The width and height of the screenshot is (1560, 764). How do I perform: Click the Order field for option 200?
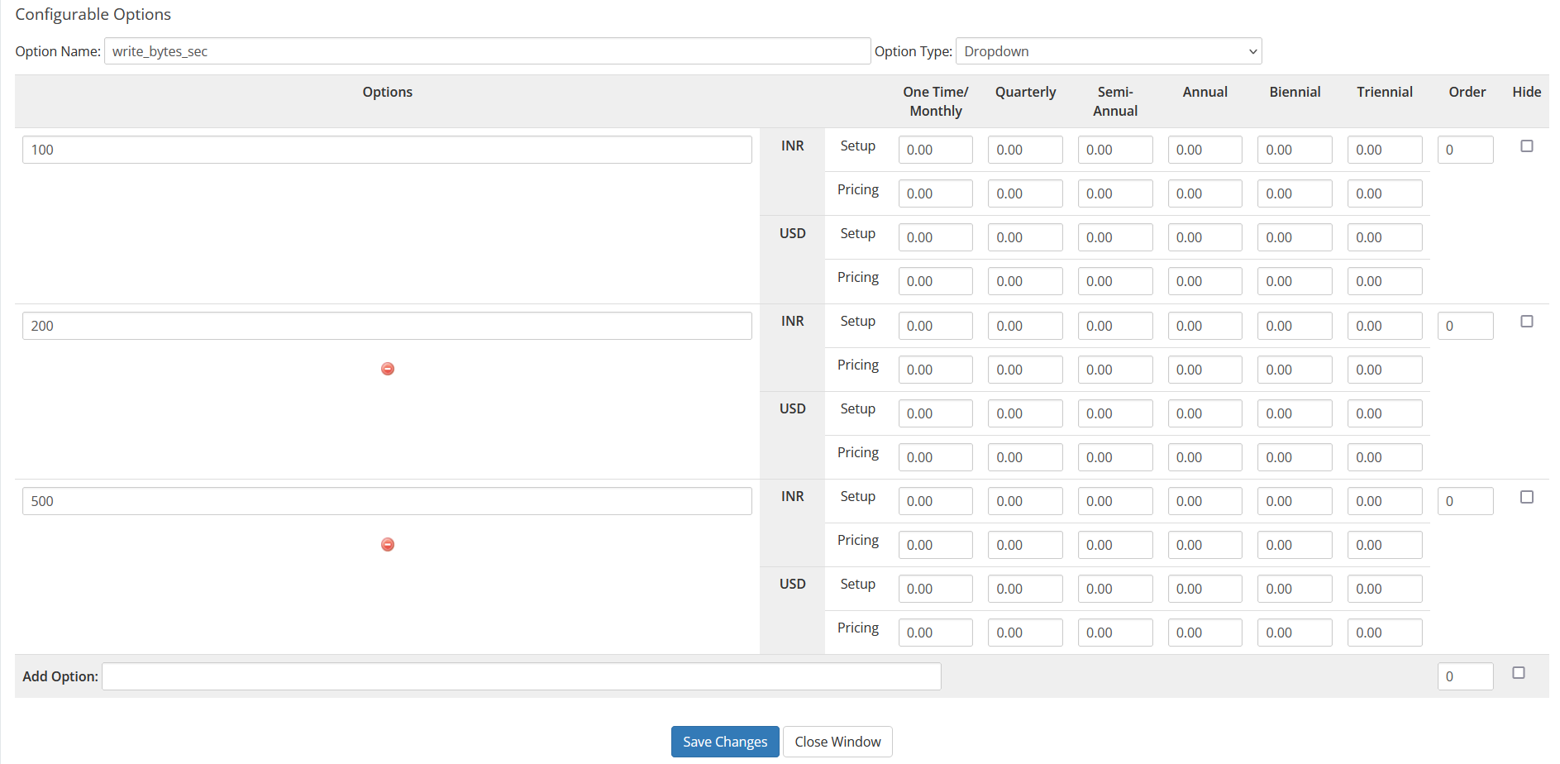pyautogui.click(x=1465, y=326)
